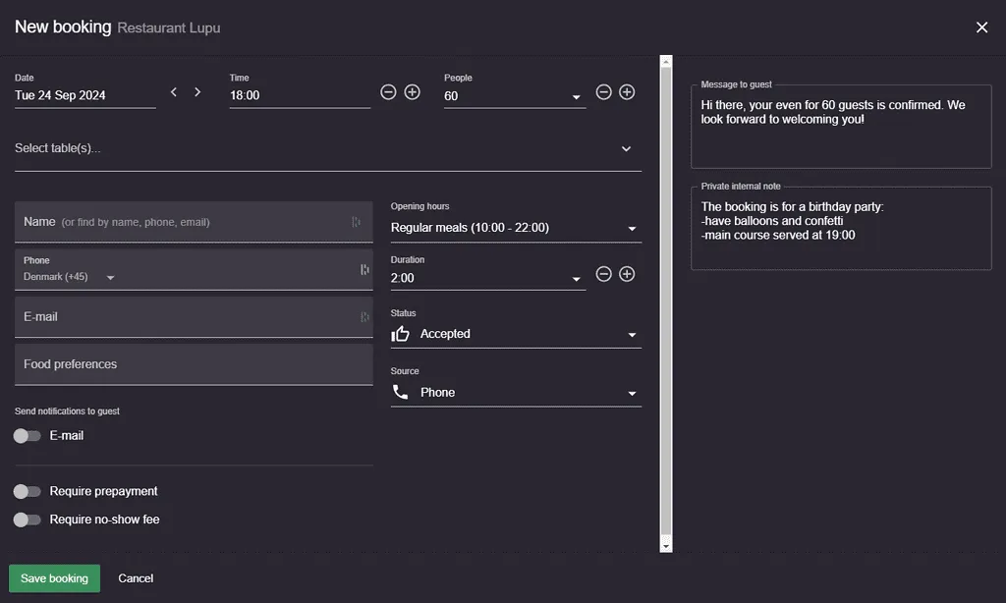Click Save booking button

pyautogui.click(x=55, y=578)
